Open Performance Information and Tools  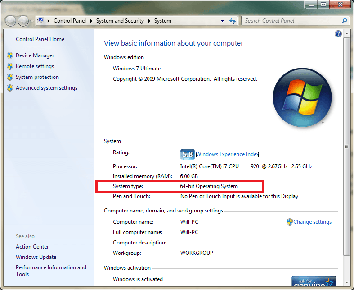[x=51, y=271]
